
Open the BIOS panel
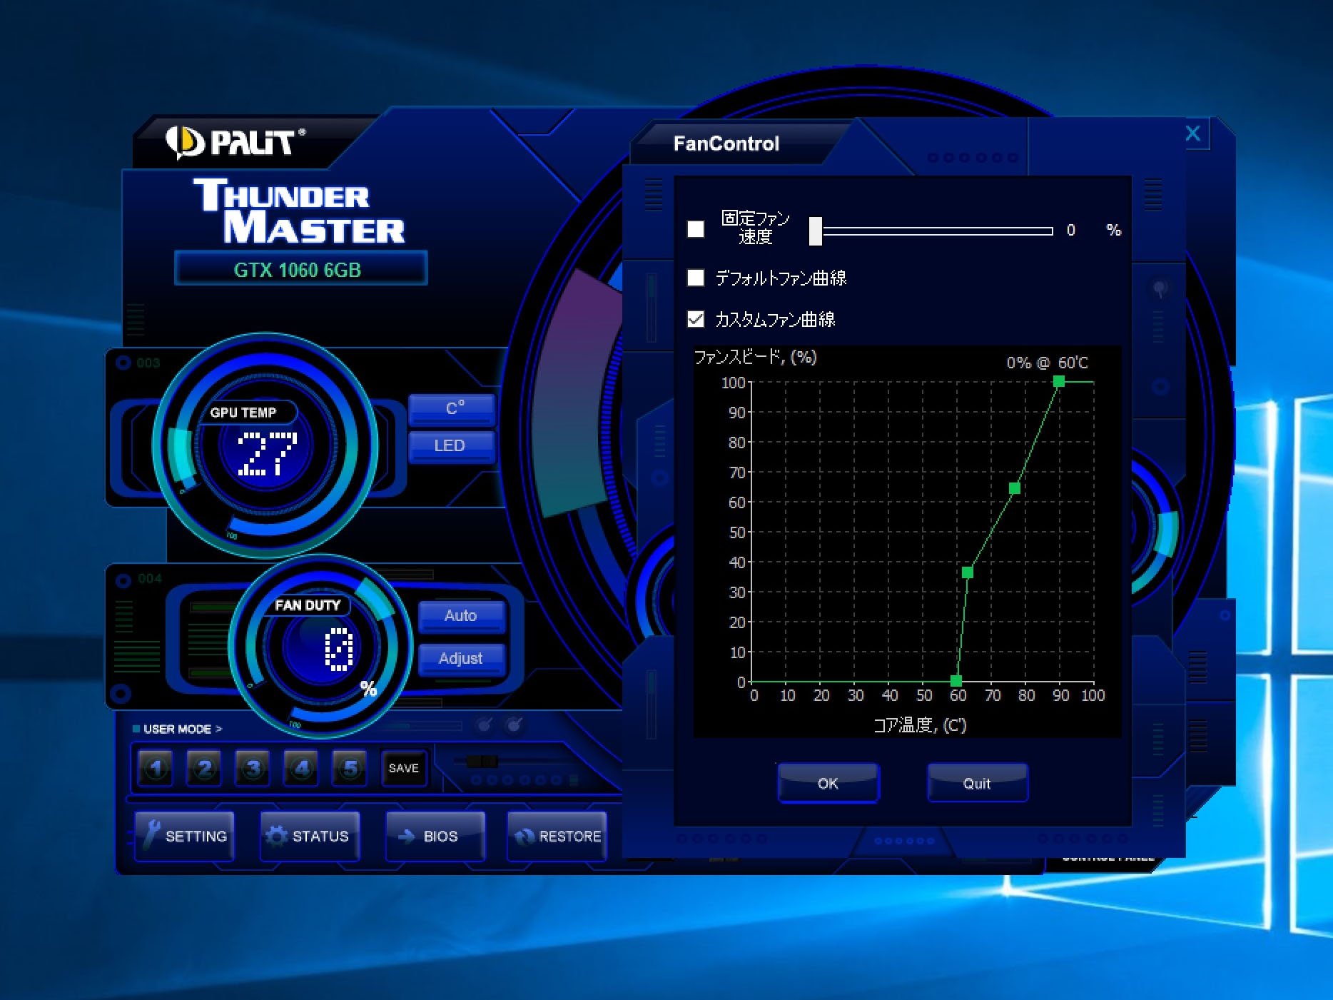click(435, 836)
